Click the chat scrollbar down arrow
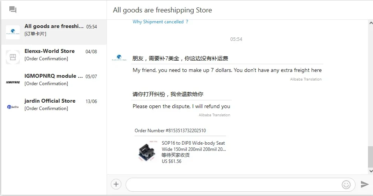Screen dimensions: 373x196 371,171
